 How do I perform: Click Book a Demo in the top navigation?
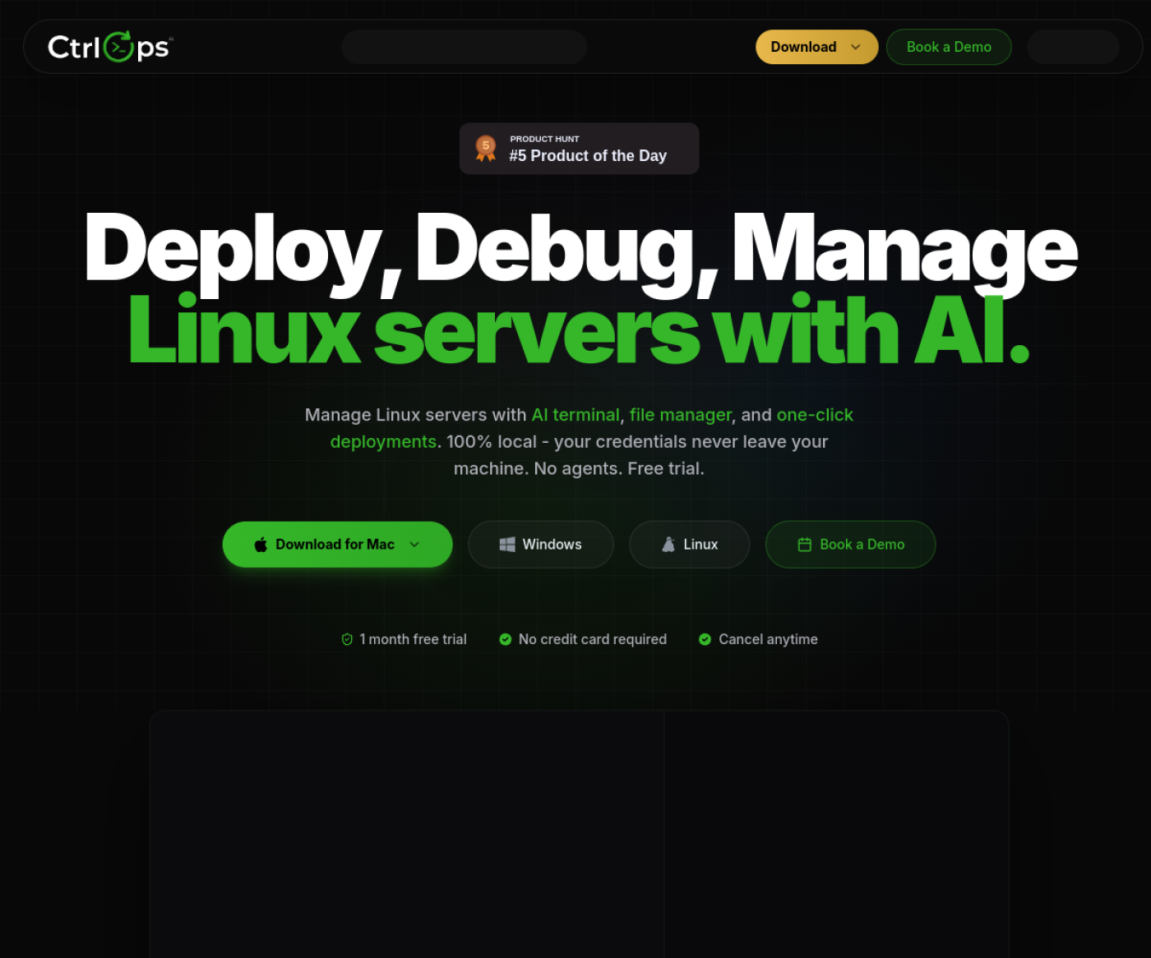click(x=949, y=47)
